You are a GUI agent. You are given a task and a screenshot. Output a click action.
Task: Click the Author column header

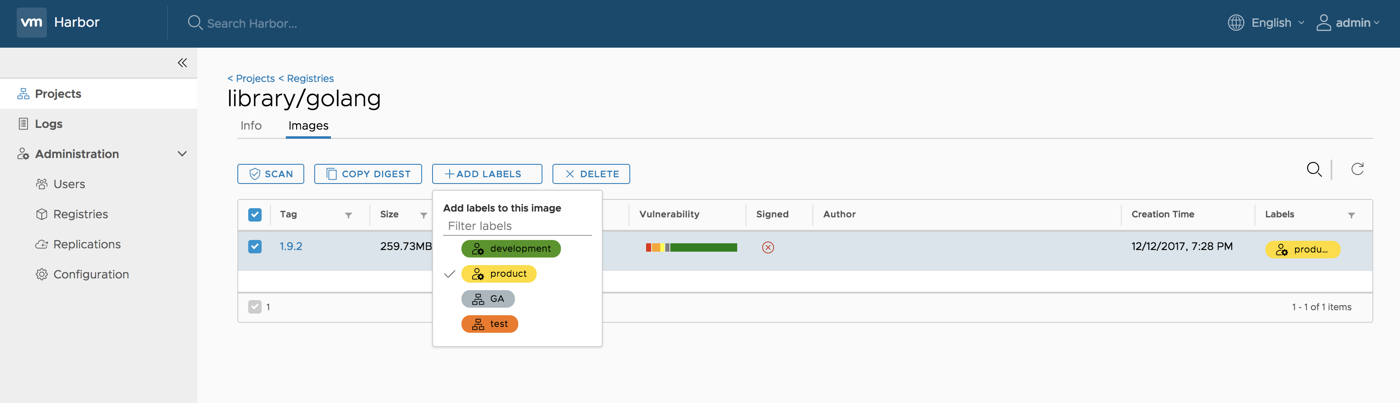tap(839, 214)
